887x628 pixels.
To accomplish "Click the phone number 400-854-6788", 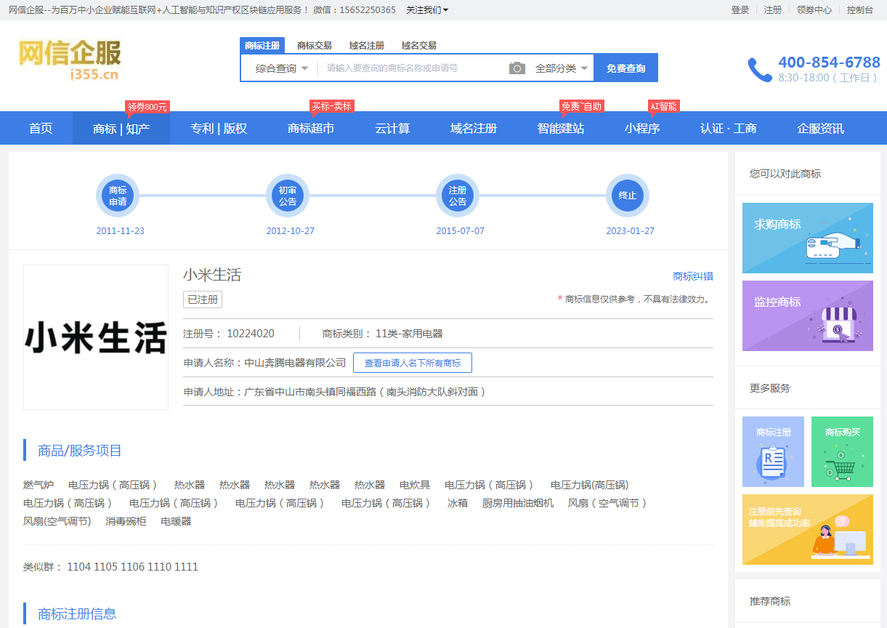I will click(x=830, y=63).
